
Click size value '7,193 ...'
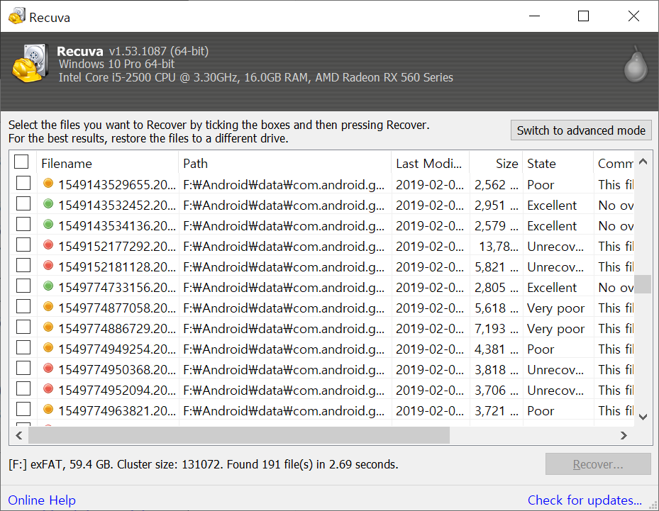(497, 329)
